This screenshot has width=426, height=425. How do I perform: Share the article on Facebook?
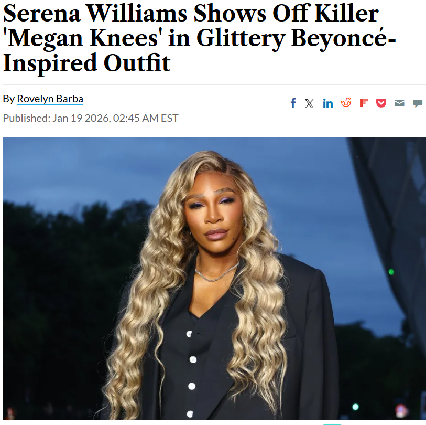(x=293, y=103)
